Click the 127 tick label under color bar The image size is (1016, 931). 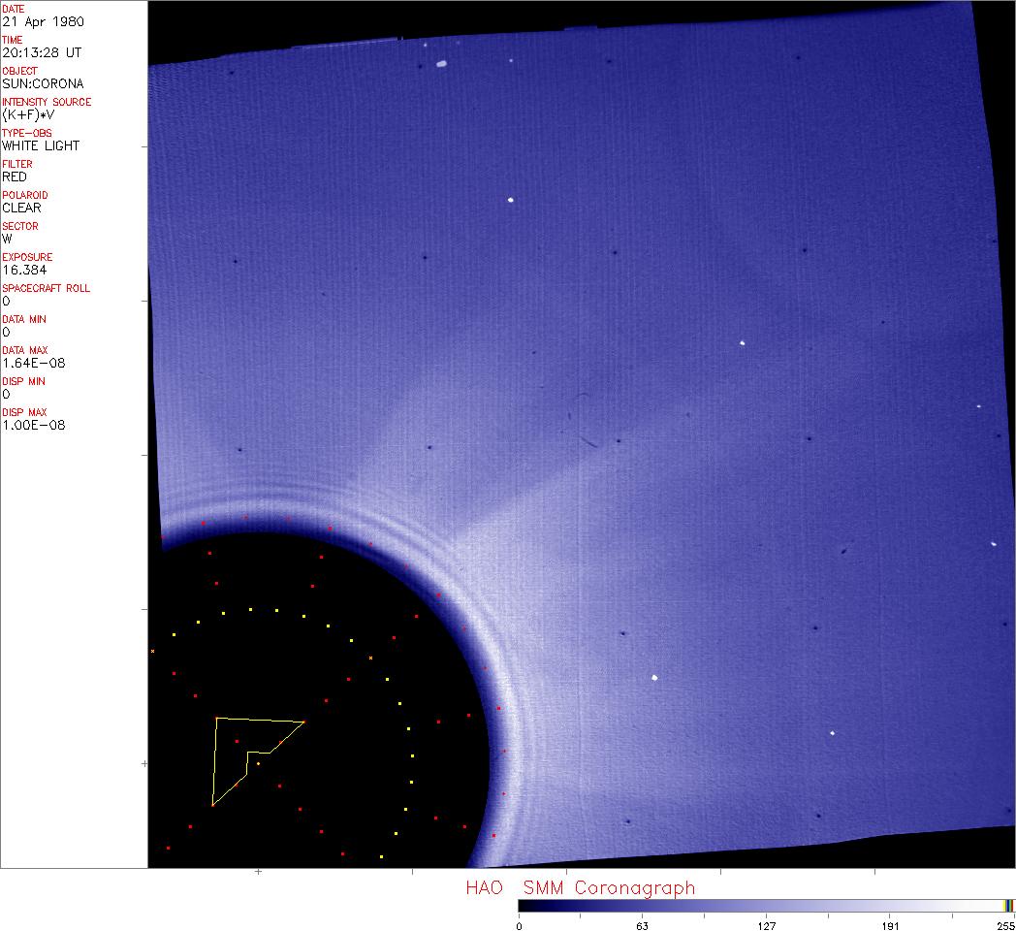pos(767,925)
